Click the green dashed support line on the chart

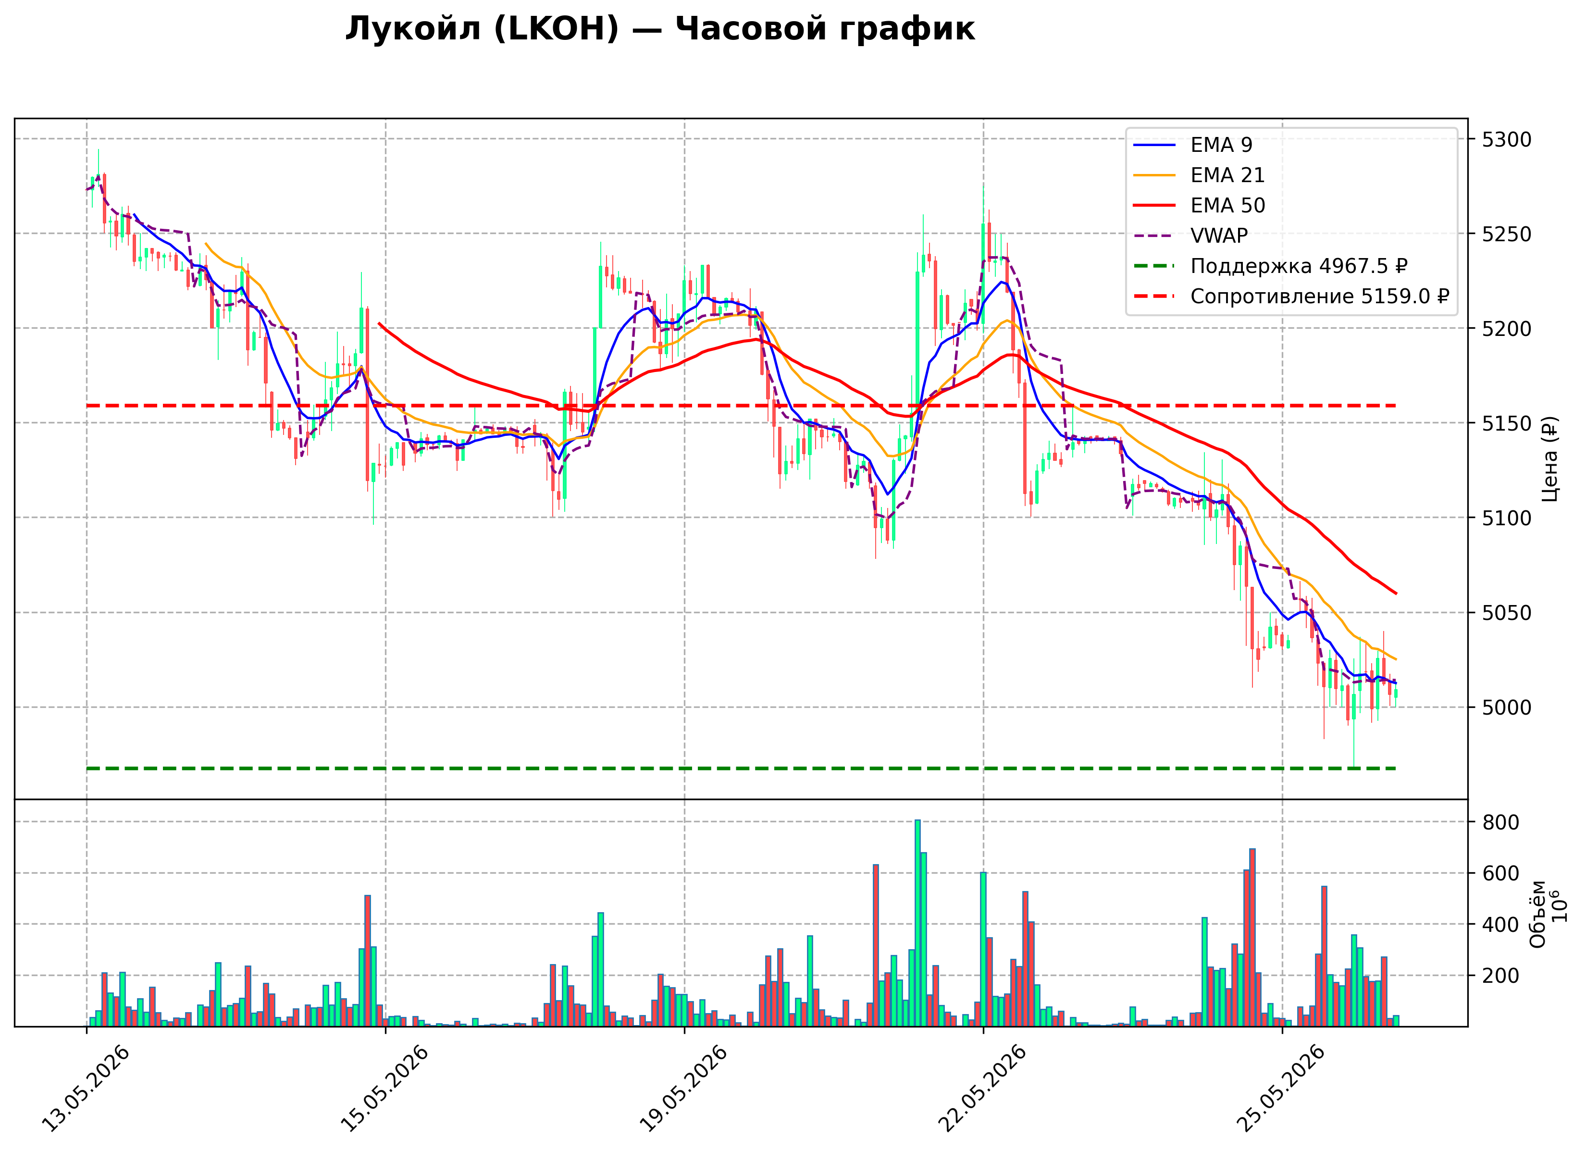click(741, 768)
